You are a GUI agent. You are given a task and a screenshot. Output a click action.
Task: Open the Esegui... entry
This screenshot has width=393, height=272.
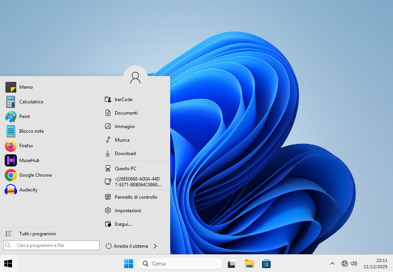(x=135, y=224)
